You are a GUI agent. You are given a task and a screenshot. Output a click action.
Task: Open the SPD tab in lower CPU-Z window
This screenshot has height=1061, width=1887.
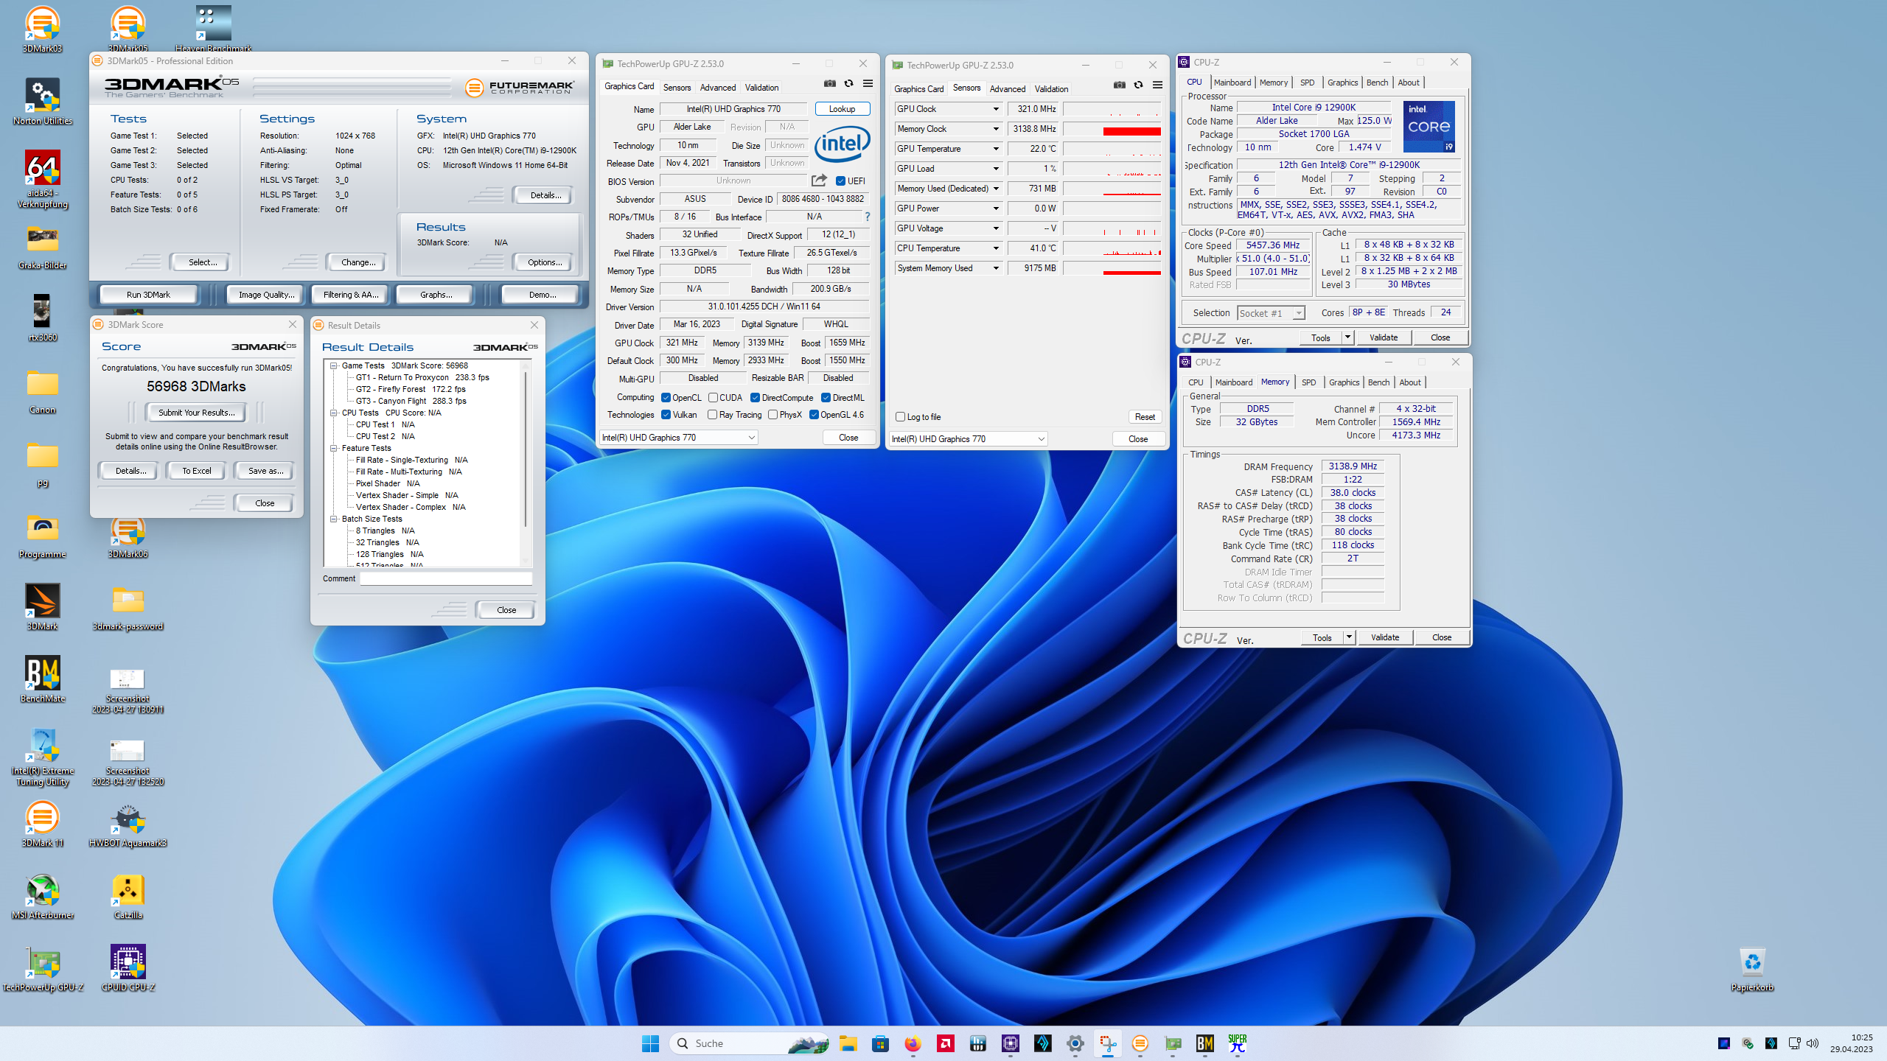1308,382
